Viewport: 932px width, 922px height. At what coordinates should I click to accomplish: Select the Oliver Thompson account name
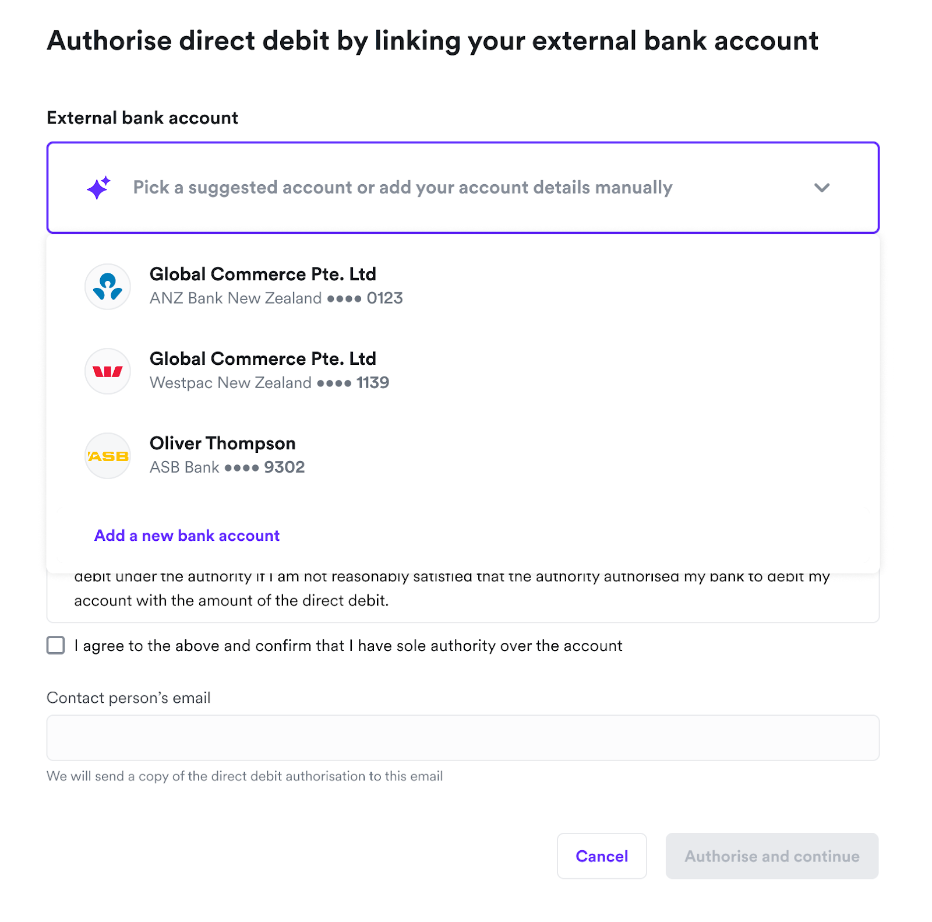click(x=223, y=444)
